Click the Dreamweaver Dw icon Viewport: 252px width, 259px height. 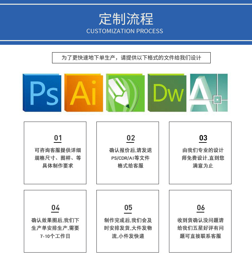(x=167, y=93)
